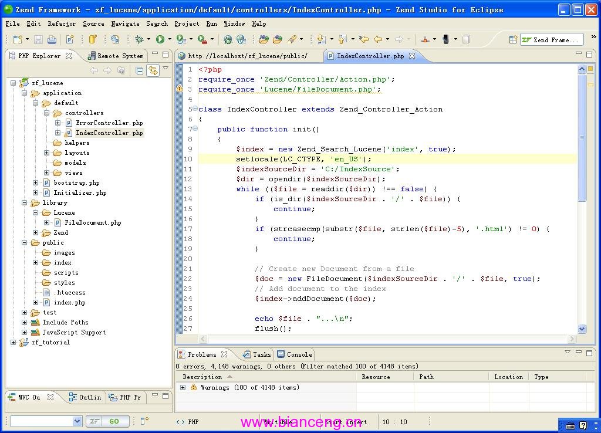Open the PHP Explorer view menu triangle

pos(166,68)
